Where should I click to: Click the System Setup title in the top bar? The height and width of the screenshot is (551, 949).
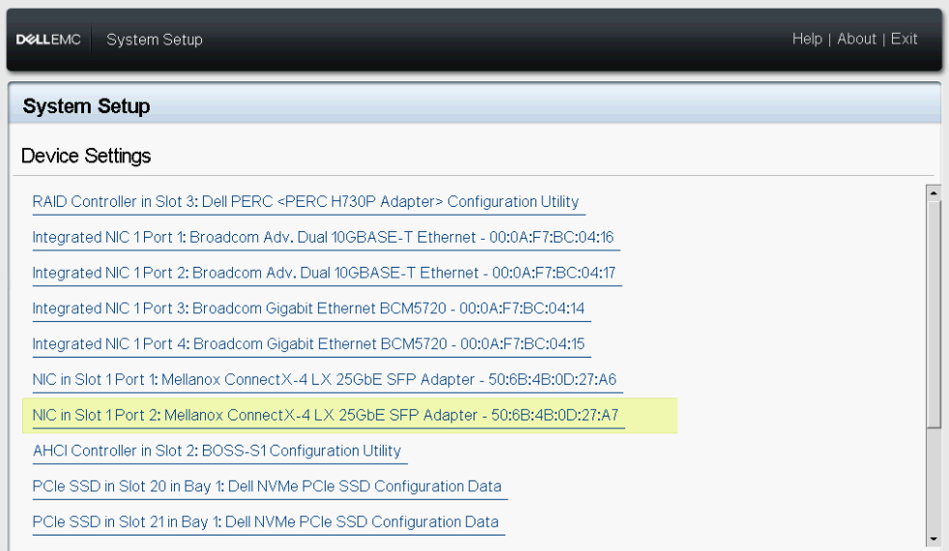click(x=155, y=40)
